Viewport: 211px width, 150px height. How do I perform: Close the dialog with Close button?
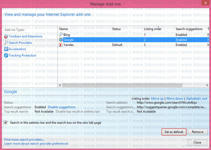coord(197,142)
